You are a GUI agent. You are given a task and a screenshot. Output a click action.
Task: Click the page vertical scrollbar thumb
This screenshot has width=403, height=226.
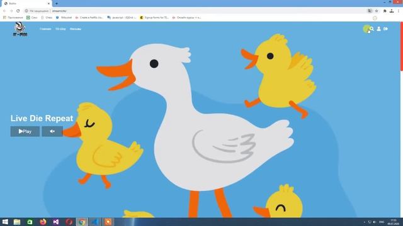[x=402, y=46]
